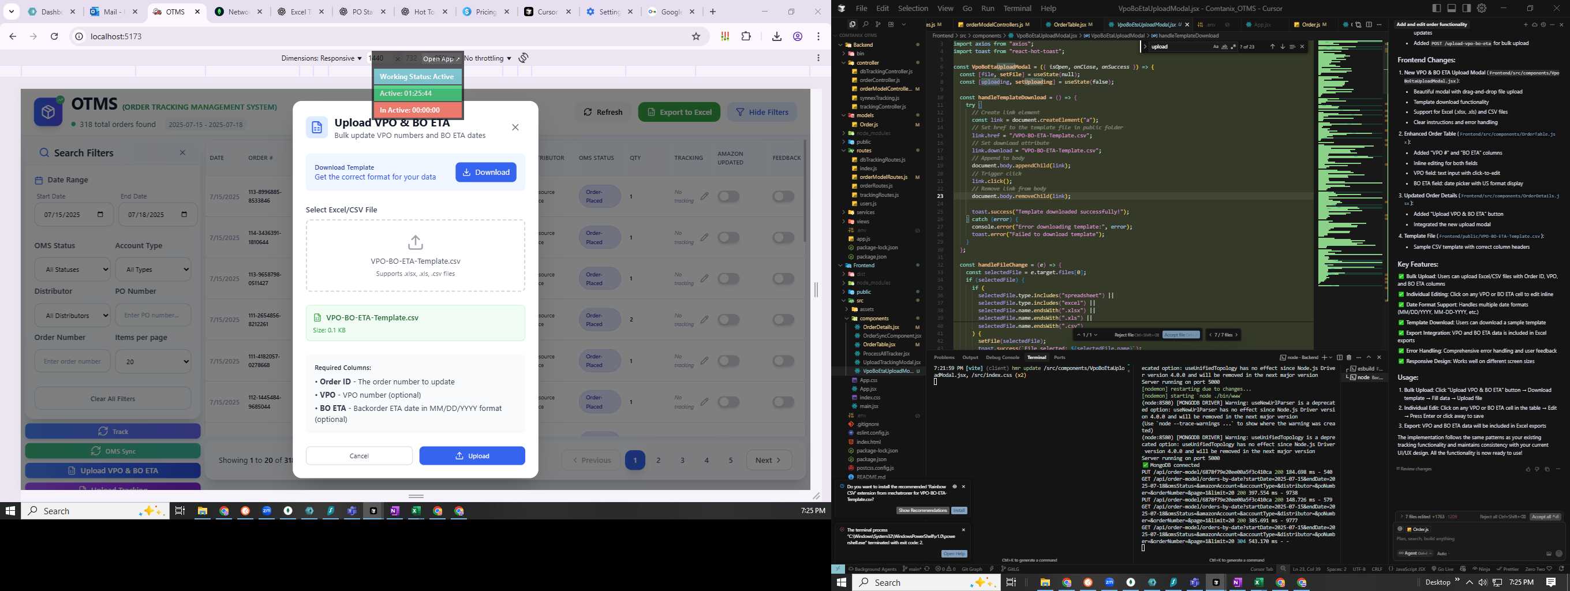The image size is (1570, 591).
Task: Click the blue Download template button
Action: pos(486,173)
